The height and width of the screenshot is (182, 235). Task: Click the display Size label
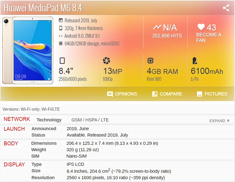point(36,171)
